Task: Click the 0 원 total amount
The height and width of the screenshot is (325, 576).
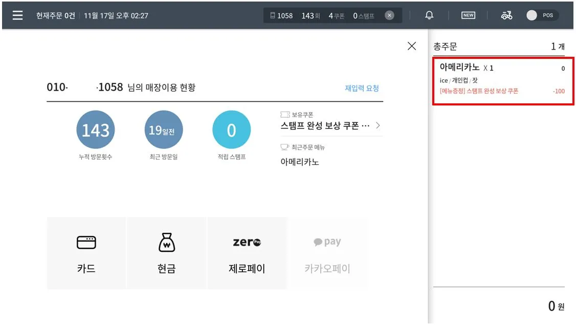Action: click(x=556, y=306)
